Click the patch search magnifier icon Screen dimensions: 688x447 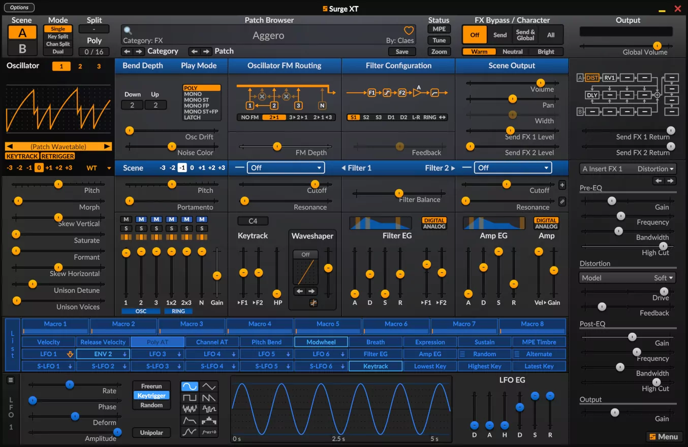128,30
